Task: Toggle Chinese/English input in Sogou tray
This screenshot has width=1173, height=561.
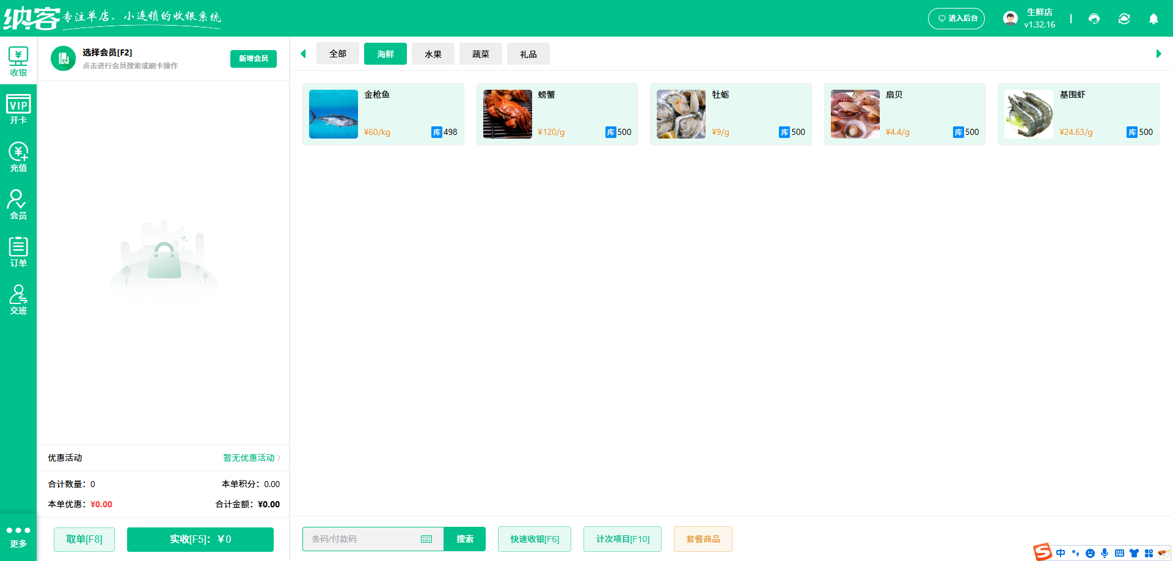Action: pyautogui.click(x=1061, y=552)
